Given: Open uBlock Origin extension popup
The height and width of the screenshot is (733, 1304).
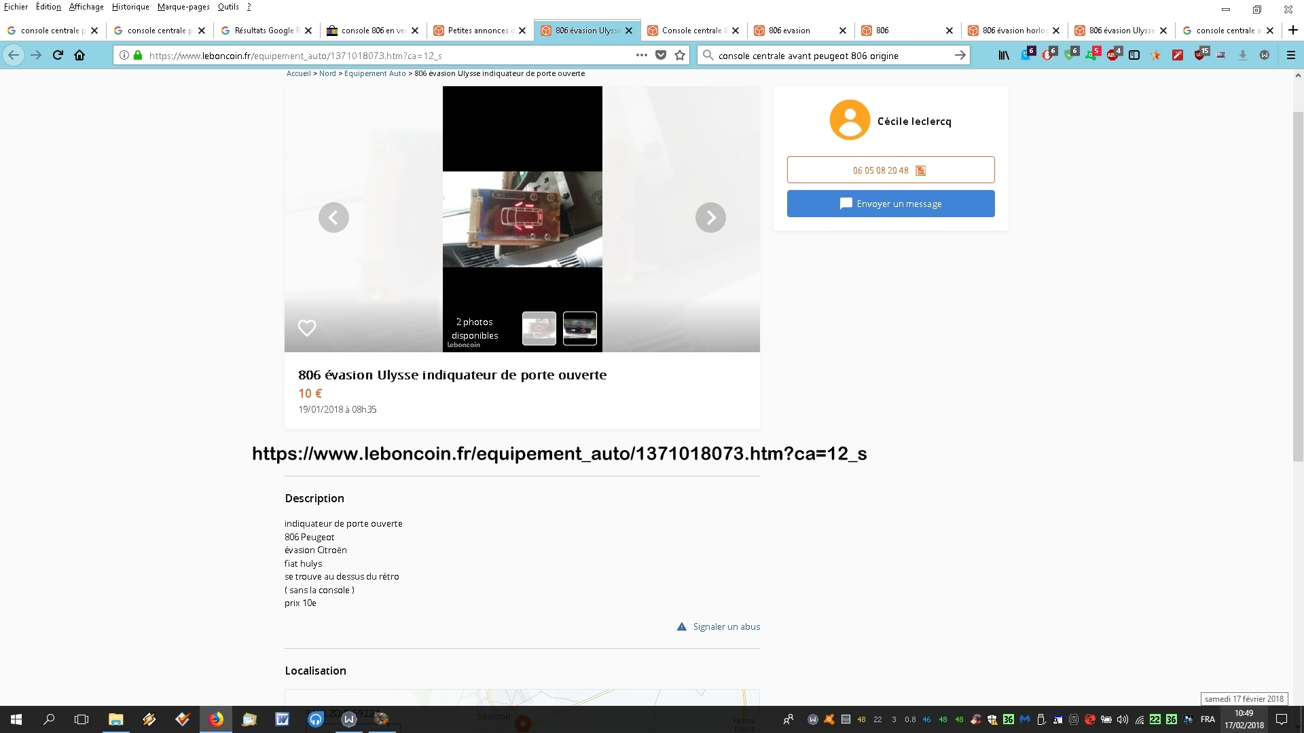Looking at the screenshot, I should pyautogui.click(x=1201, y=54).
